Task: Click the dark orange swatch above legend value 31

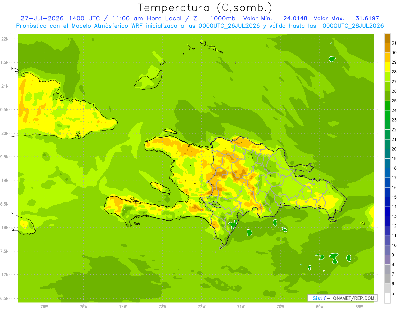Action: pos(387,38)
